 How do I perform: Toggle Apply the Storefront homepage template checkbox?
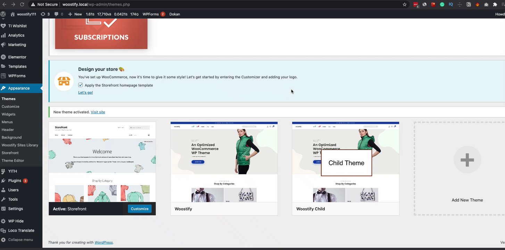click(x=81, y=85)
